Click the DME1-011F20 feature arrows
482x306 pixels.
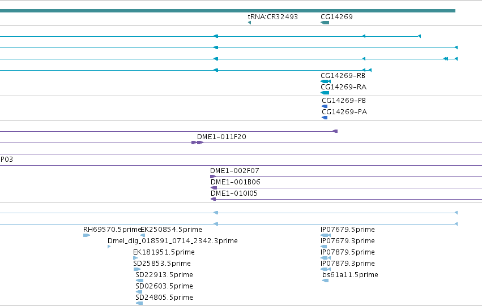click(197, 143)
